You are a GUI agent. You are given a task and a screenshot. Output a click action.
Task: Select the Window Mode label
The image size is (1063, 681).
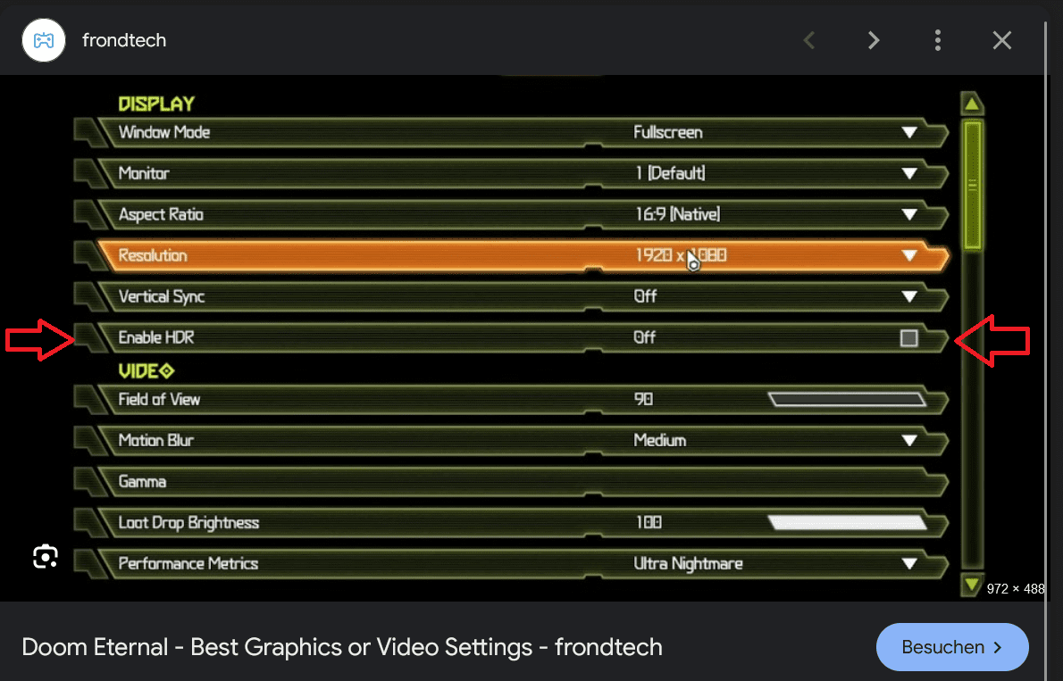pos(164,132)
